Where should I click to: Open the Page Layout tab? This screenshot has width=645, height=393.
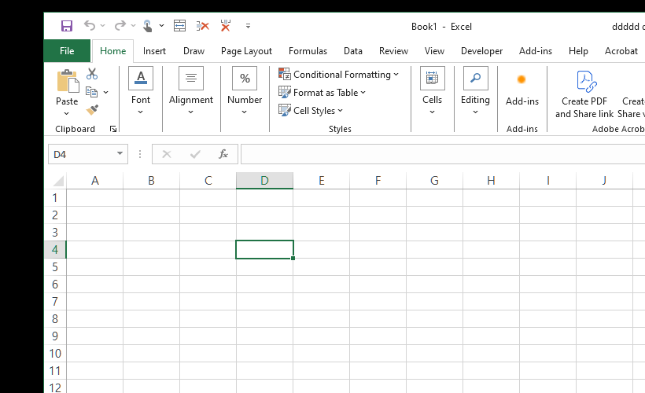pos(246,51)
